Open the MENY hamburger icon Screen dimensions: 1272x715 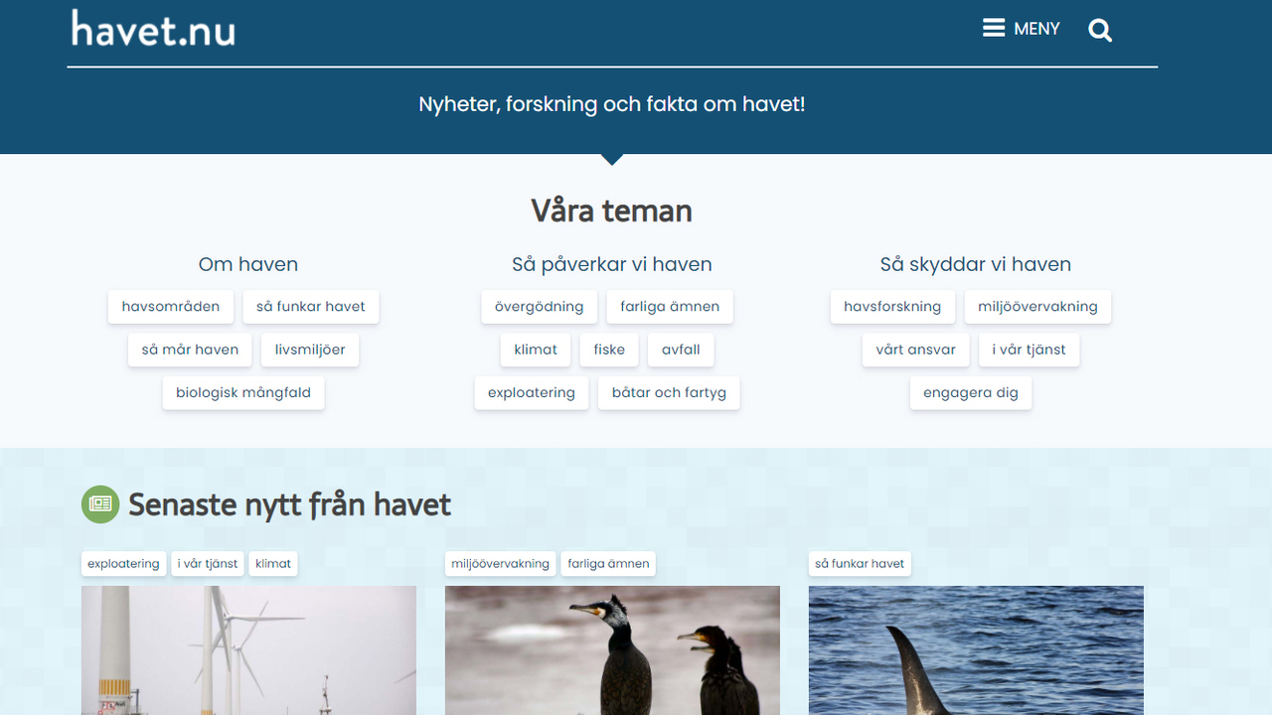click(x=994, y=28)
